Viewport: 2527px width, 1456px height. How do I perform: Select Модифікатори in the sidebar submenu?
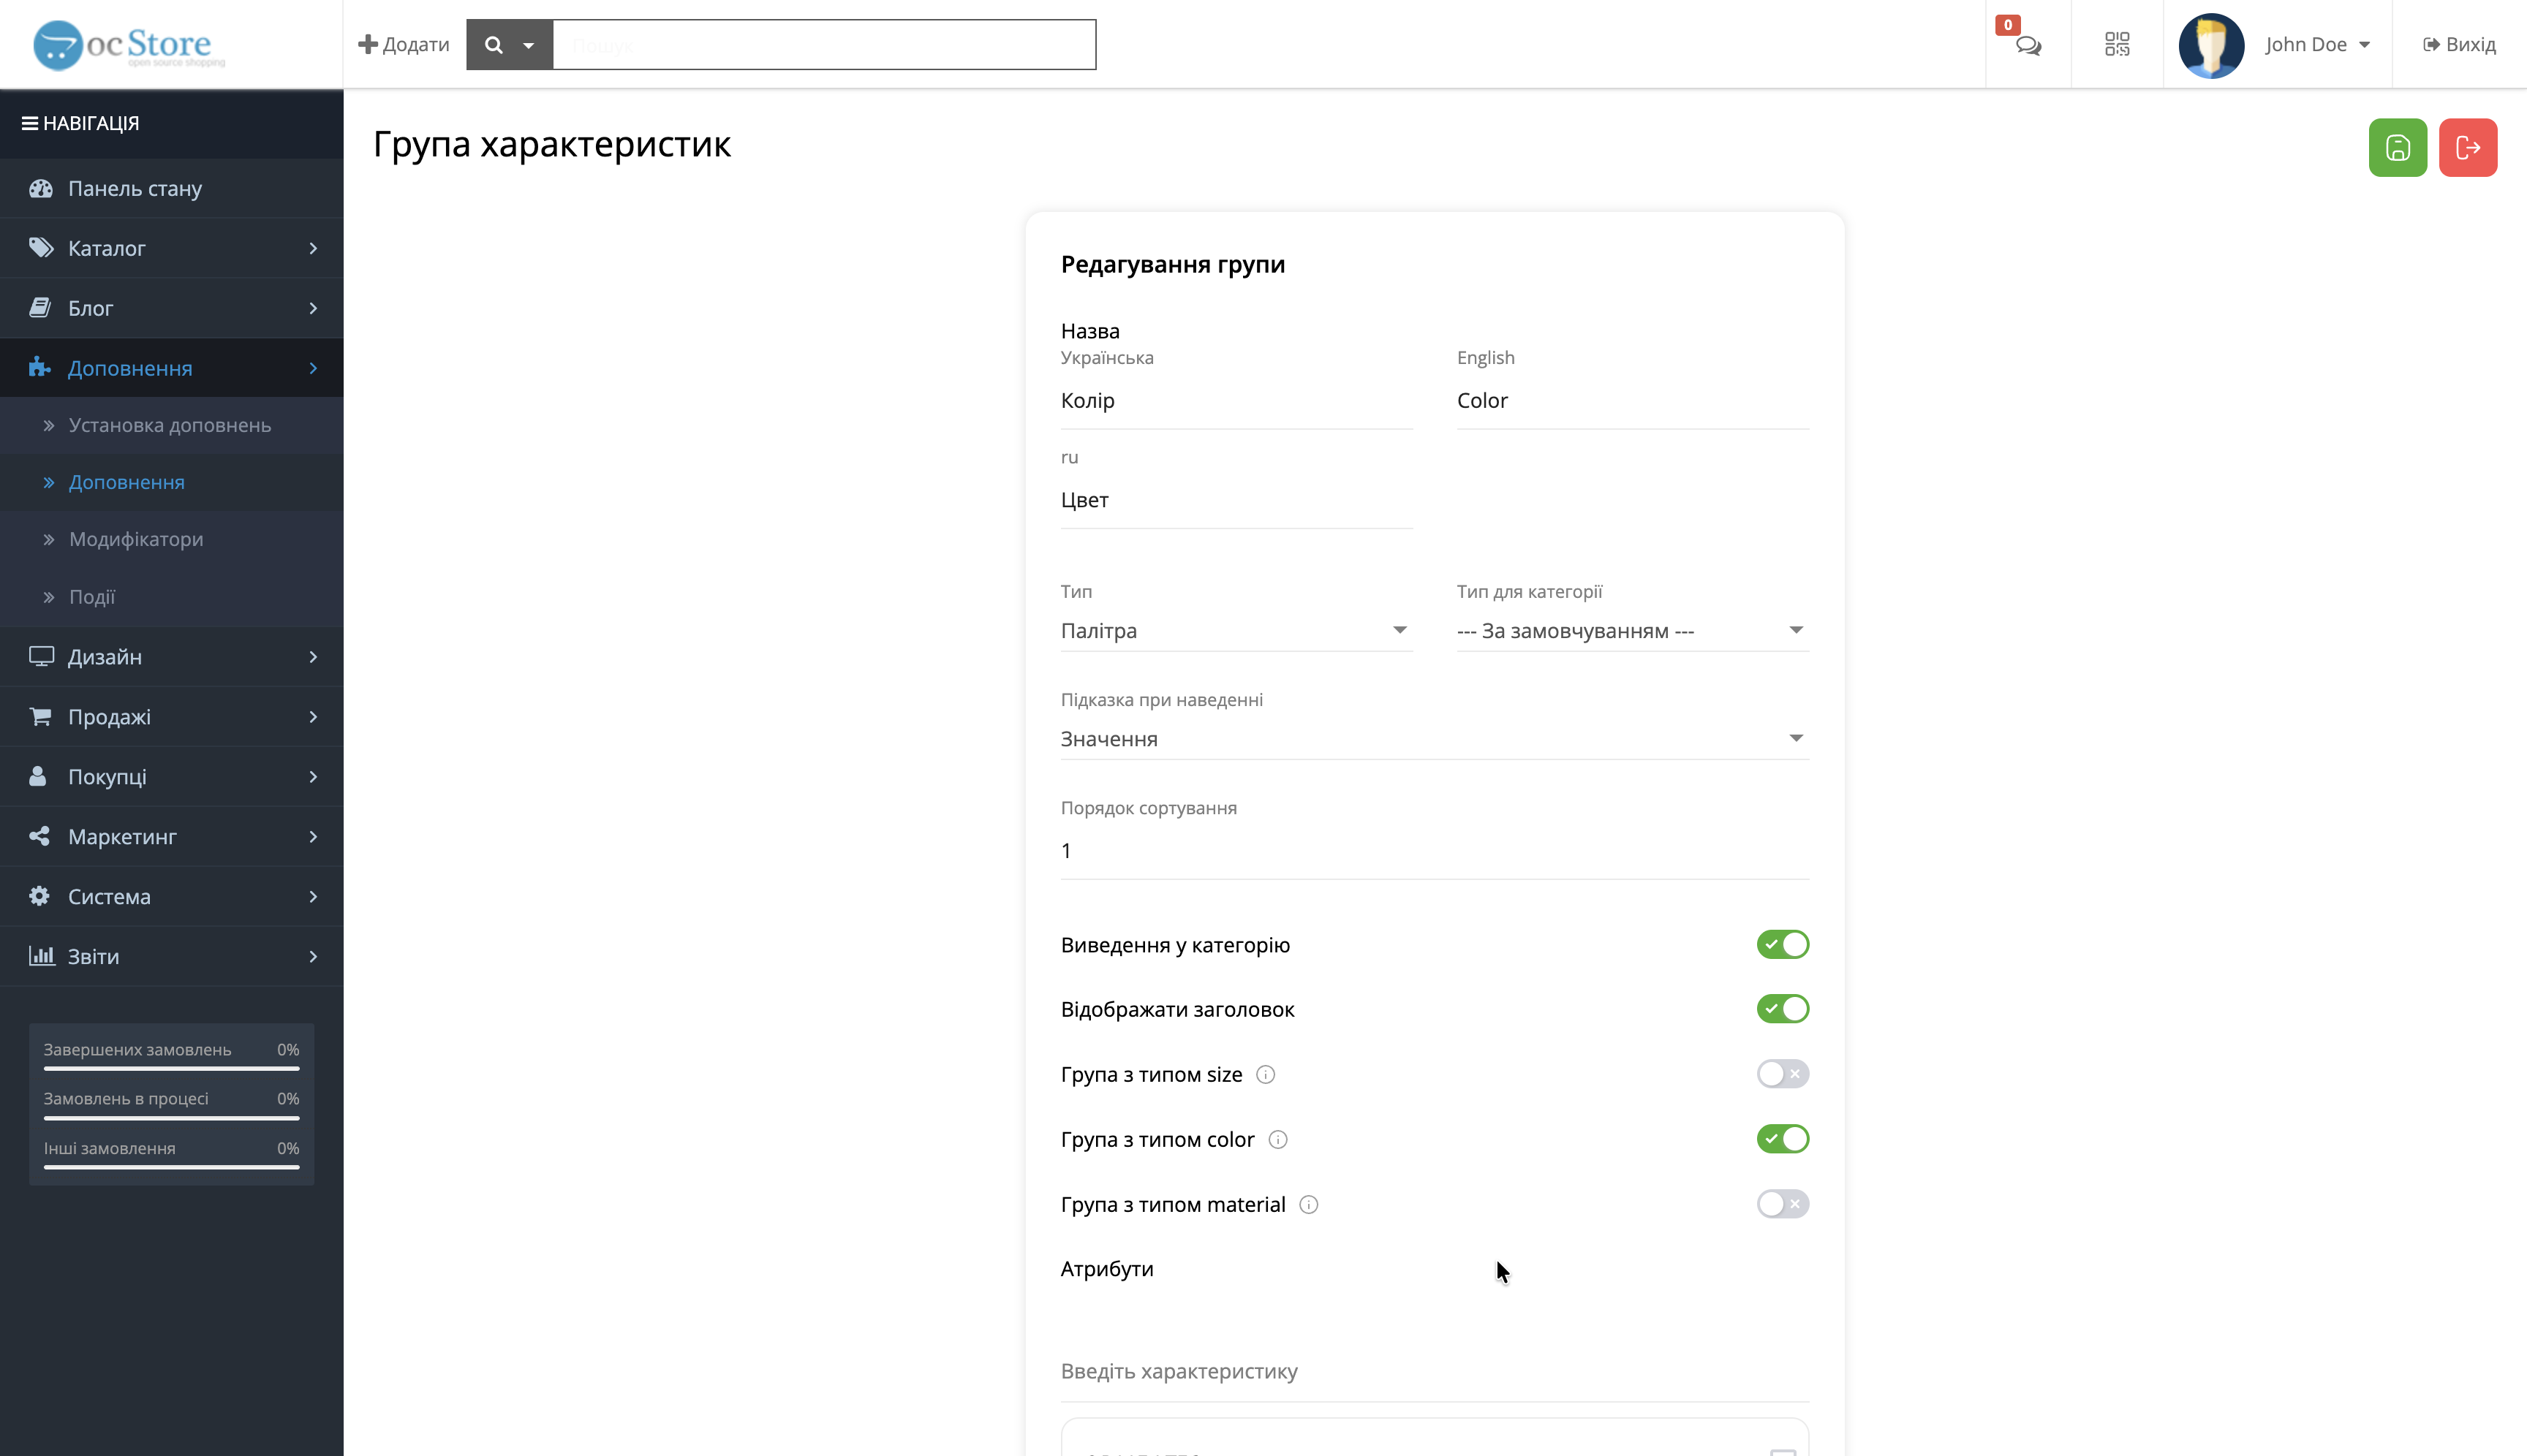point(136,539)
